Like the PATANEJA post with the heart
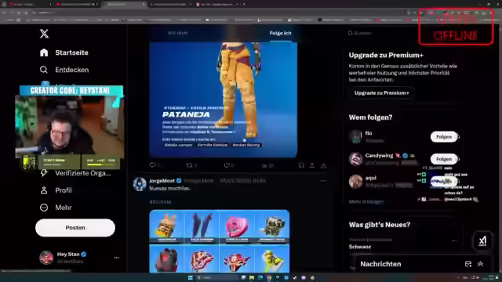The image size is (502, 282). coord(227,165)
